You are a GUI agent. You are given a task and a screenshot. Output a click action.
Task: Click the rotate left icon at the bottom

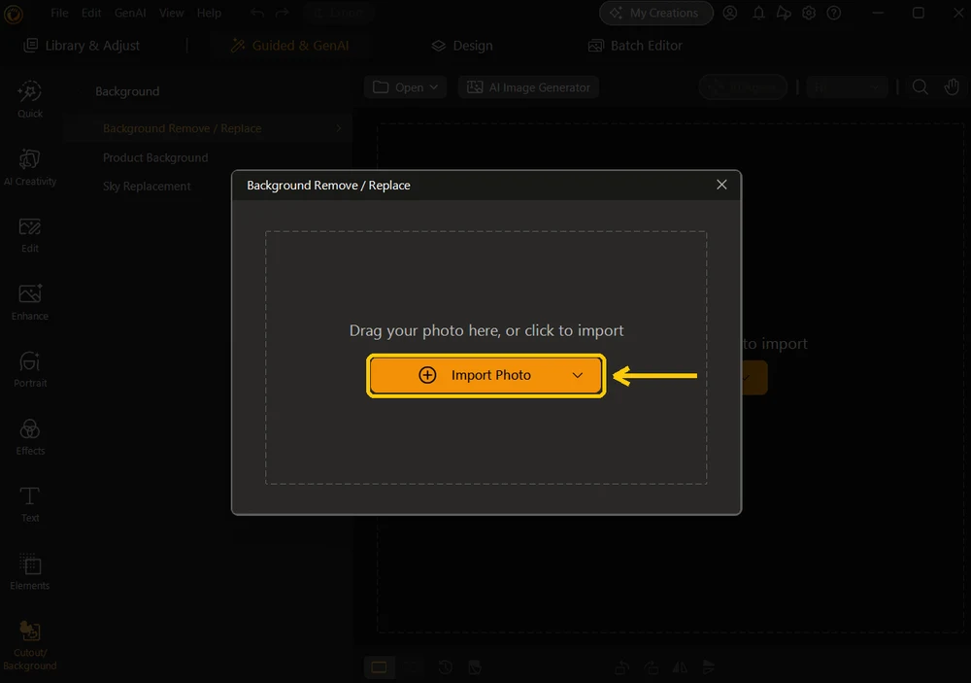pos(622,667)
